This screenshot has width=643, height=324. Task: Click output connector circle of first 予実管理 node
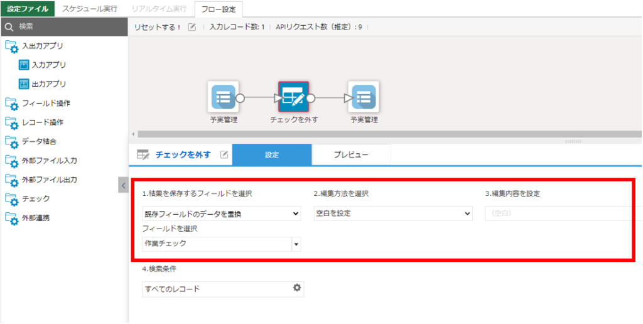click(240, 98)
